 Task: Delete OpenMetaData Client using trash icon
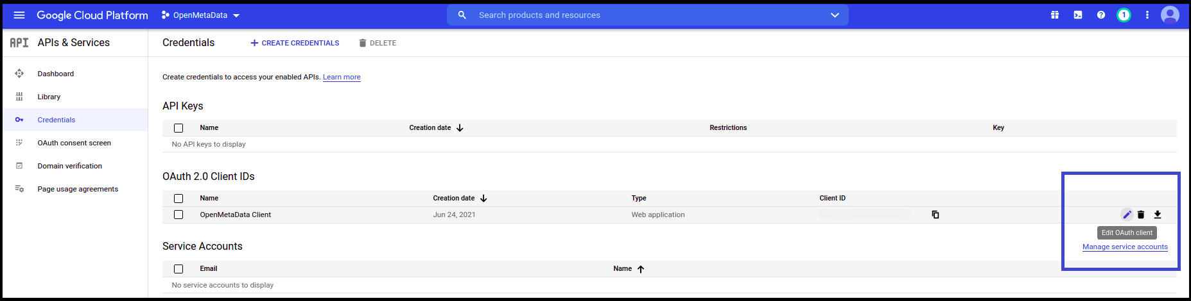[1141, 215]
